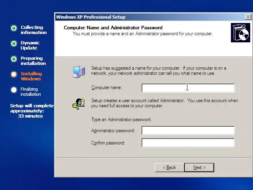Click the Finalizing installation step label

click(31, 91)
